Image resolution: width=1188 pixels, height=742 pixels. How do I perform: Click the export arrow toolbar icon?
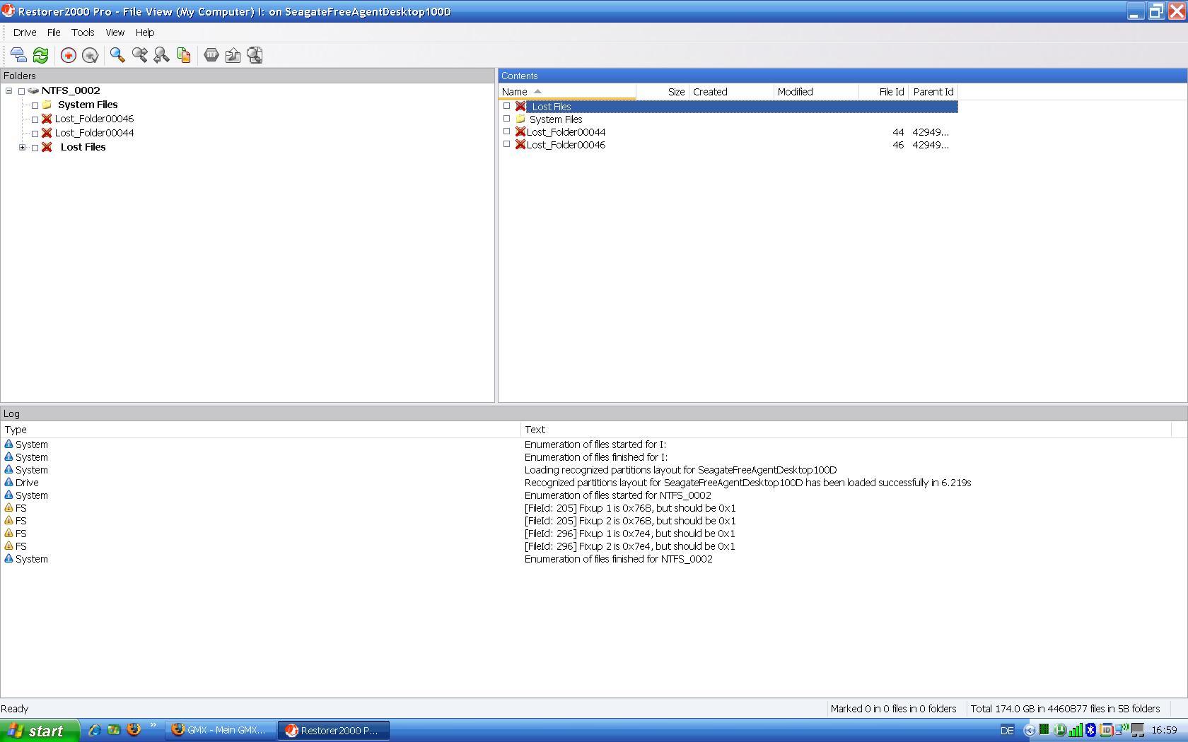233,55
